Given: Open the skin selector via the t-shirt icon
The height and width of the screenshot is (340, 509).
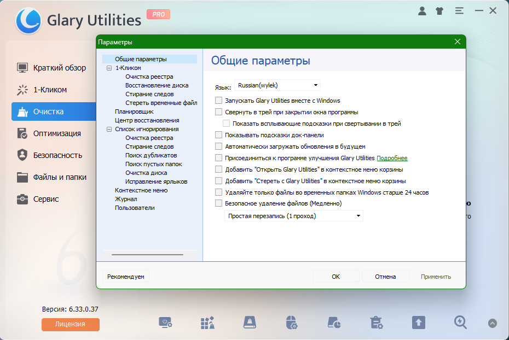Looking at the screenshot, I should click(x=439, y=11).
